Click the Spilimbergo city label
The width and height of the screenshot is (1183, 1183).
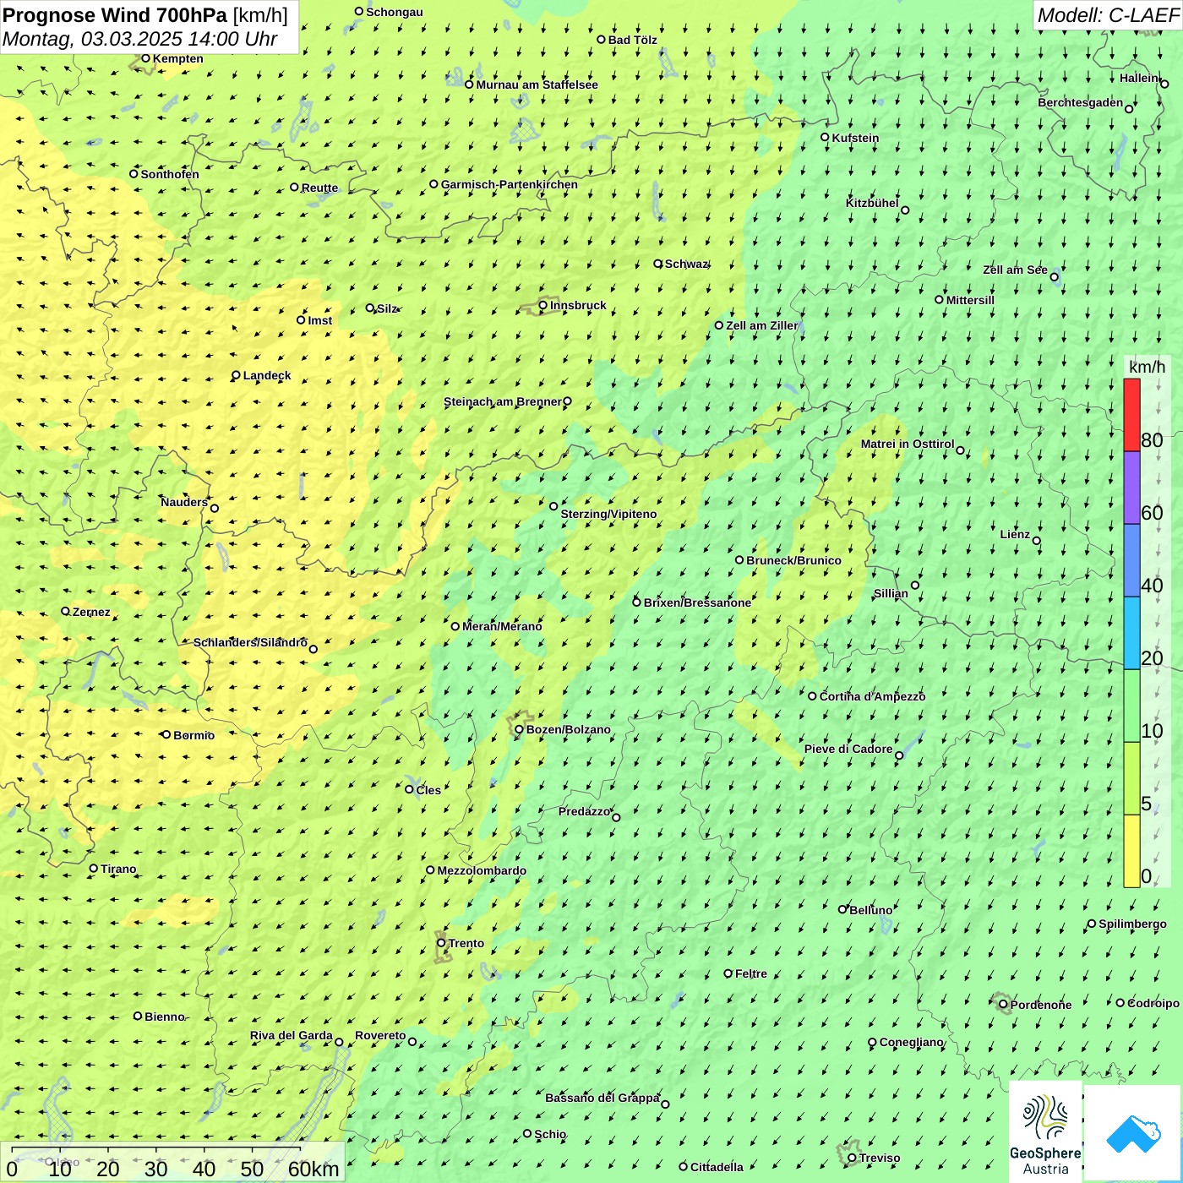pos(1132,924)
